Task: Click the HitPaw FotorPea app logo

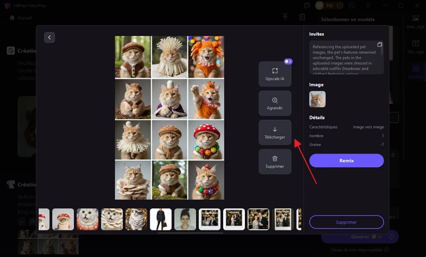Action: 7,5
